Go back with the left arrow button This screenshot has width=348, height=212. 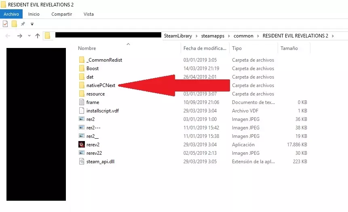(x=8, y=36)
